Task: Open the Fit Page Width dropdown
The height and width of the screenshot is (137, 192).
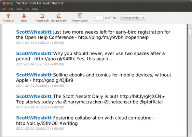Action: coord(133,18)
